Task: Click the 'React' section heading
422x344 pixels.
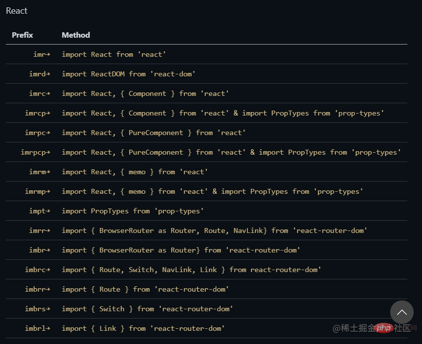Action: click(17, 11)
